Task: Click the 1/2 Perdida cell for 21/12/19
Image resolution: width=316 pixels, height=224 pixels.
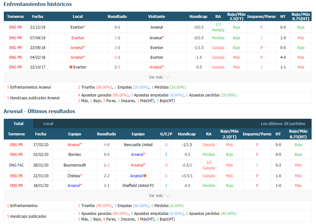Action: click(218, 27)
